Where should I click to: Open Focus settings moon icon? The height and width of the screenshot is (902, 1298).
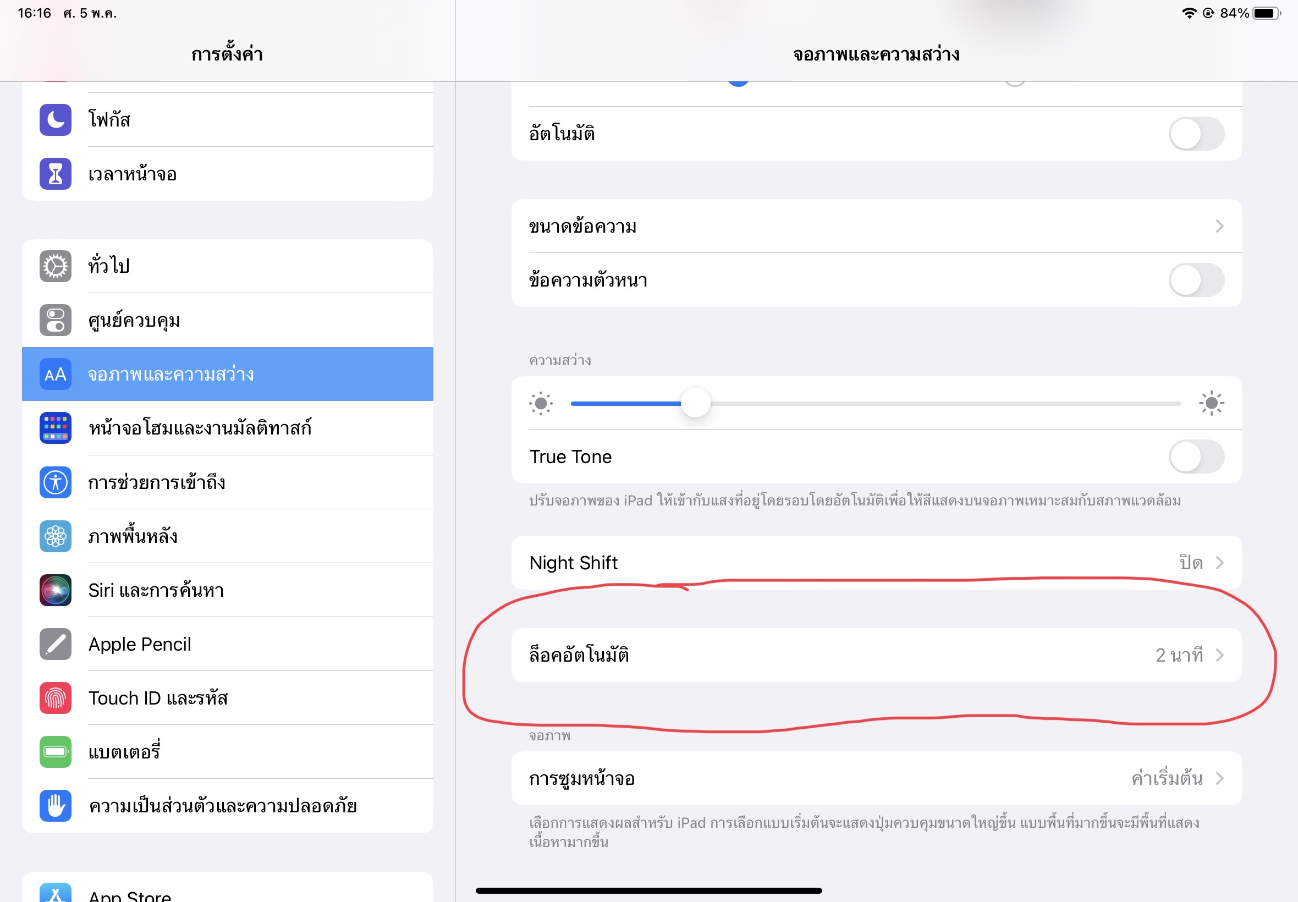pos(56,120)
